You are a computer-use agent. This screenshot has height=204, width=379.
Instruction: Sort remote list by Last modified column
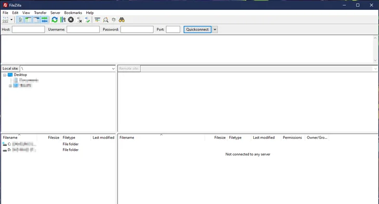tap(266, 137)
